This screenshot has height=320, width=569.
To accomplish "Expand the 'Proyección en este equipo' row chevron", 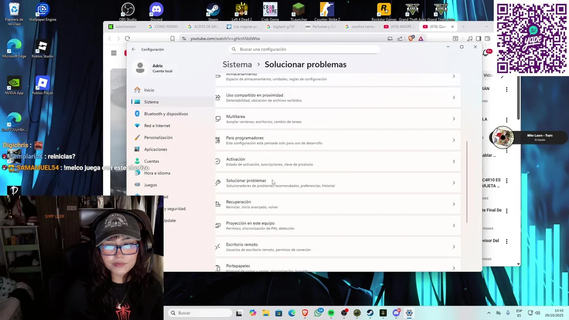I will (x=453, y=225).
